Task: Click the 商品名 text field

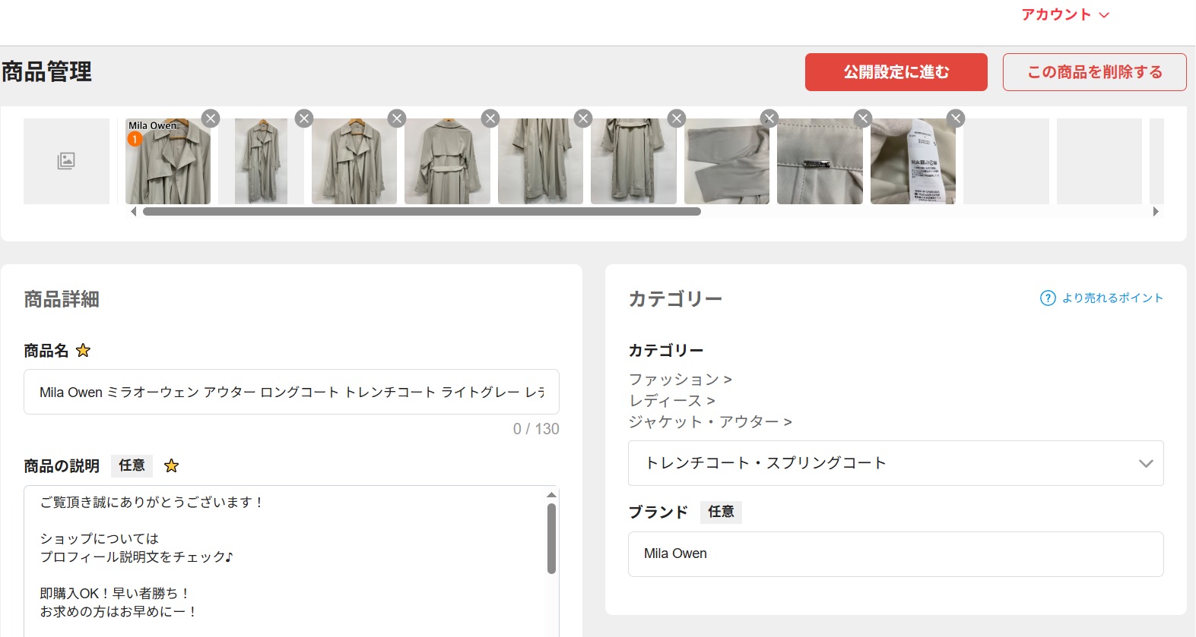Action: (291, 392)
